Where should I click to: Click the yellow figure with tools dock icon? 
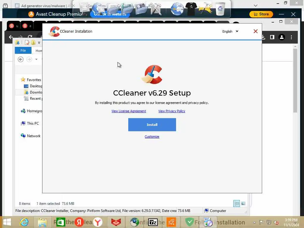pyautogui.click(x=205, y=9)
